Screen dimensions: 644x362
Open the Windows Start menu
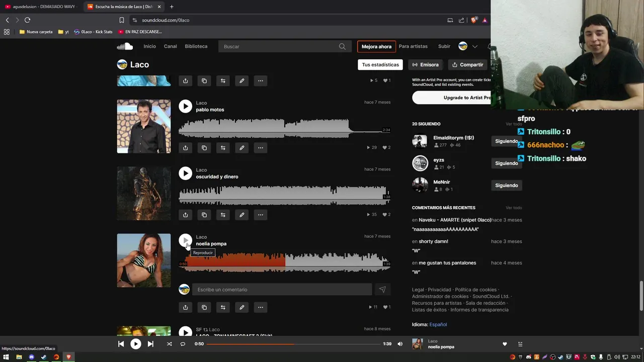(x=6, y=357)
